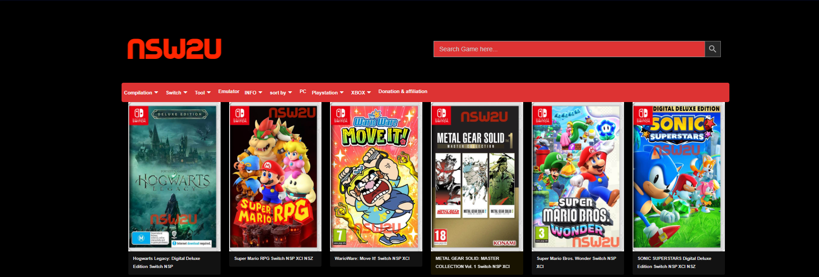Click the magnifying glass search button
The width and height of the screenshot is (819, 277).
coord(713,49)
